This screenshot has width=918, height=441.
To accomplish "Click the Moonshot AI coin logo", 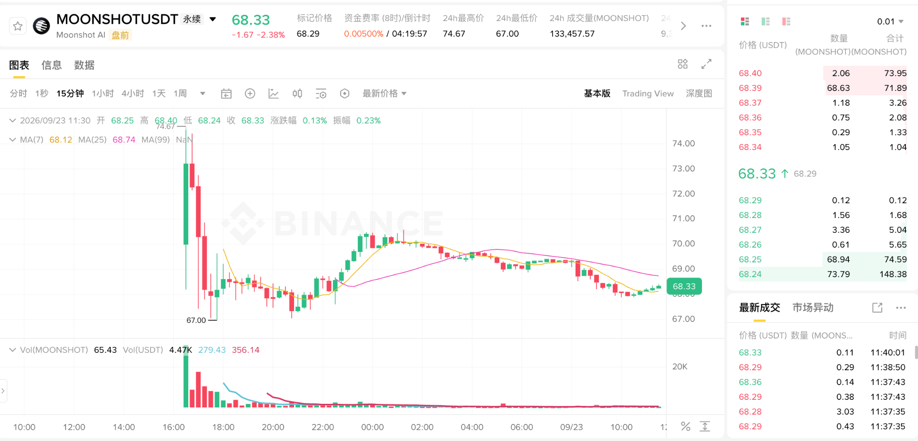I will (x=42, y=26).
